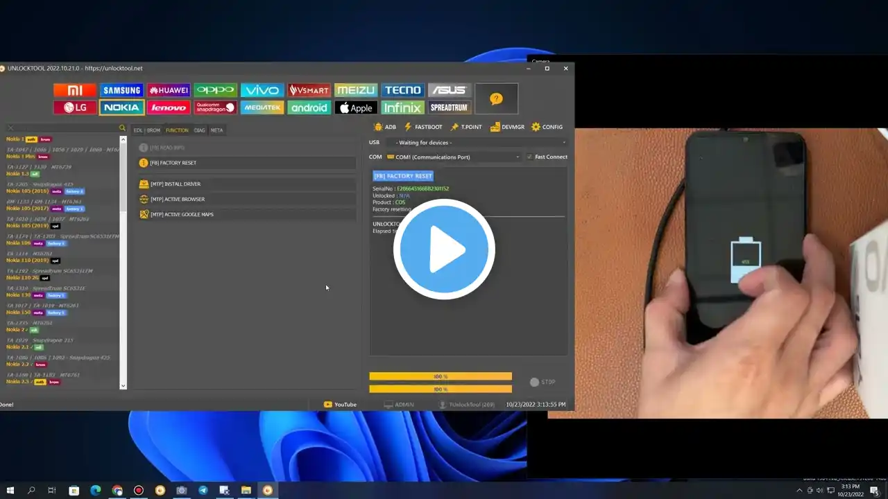
Task: Select the Xiaomi Mi brand logo
Action: pyautogui.click(x=75, y=91)
